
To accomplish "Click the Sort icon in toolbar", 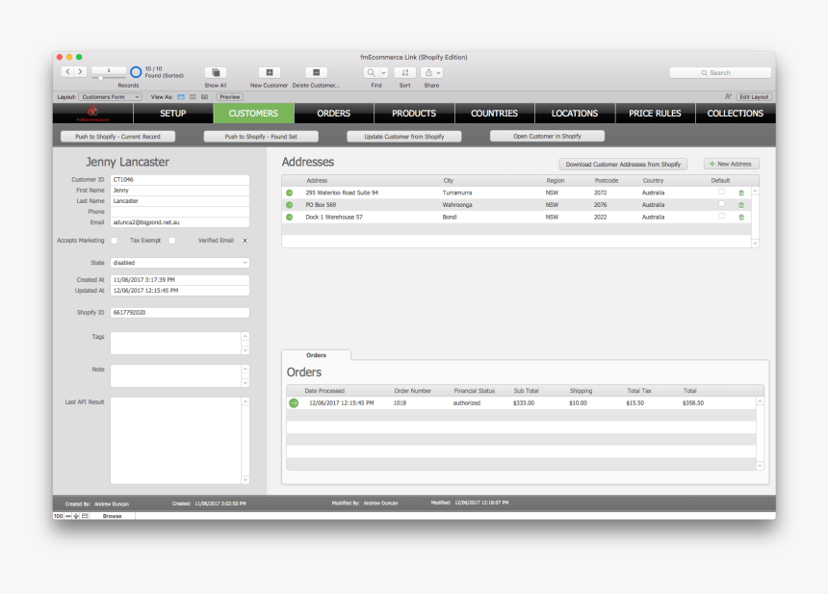I will pyautogui.click(x=404, y=73).
